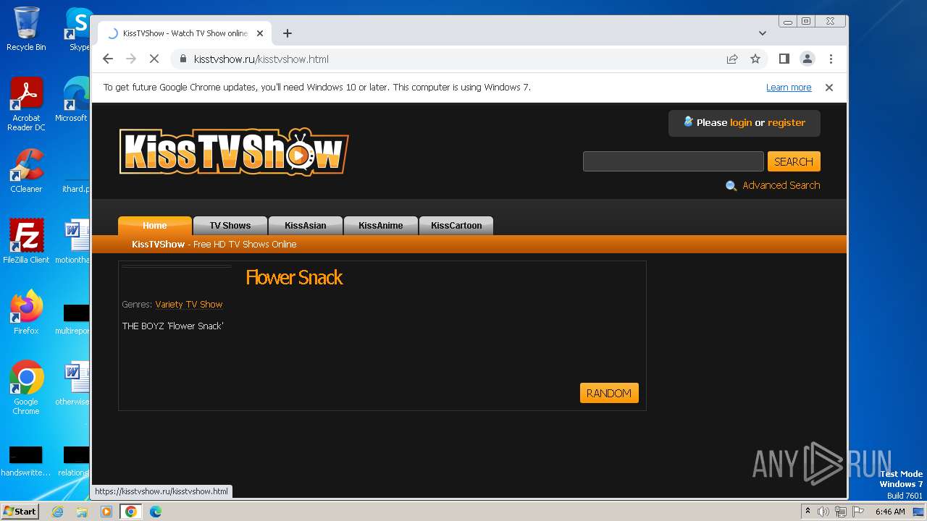This screenshot has height=521, width=927.
Task: Switch to the KissCartoon tab
Action: (x=456, y=226)
